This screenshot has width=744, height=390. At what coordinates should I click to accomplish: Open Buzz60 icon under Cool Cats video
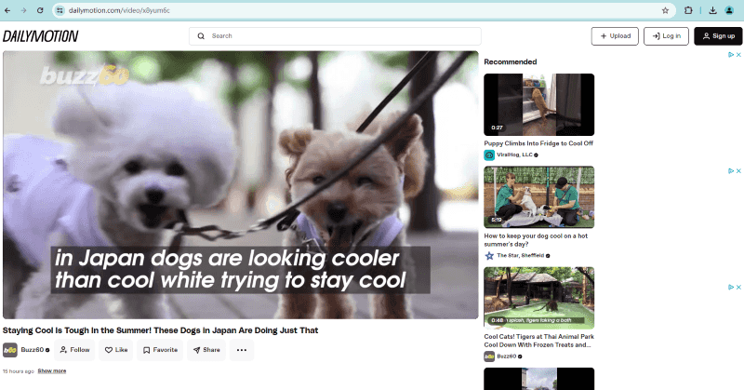[489, 356]
